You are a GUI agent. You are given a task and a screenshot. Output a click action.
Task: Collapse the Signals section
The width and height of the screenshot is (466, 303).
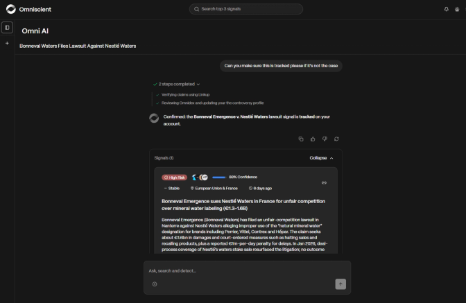pos(321,157)
